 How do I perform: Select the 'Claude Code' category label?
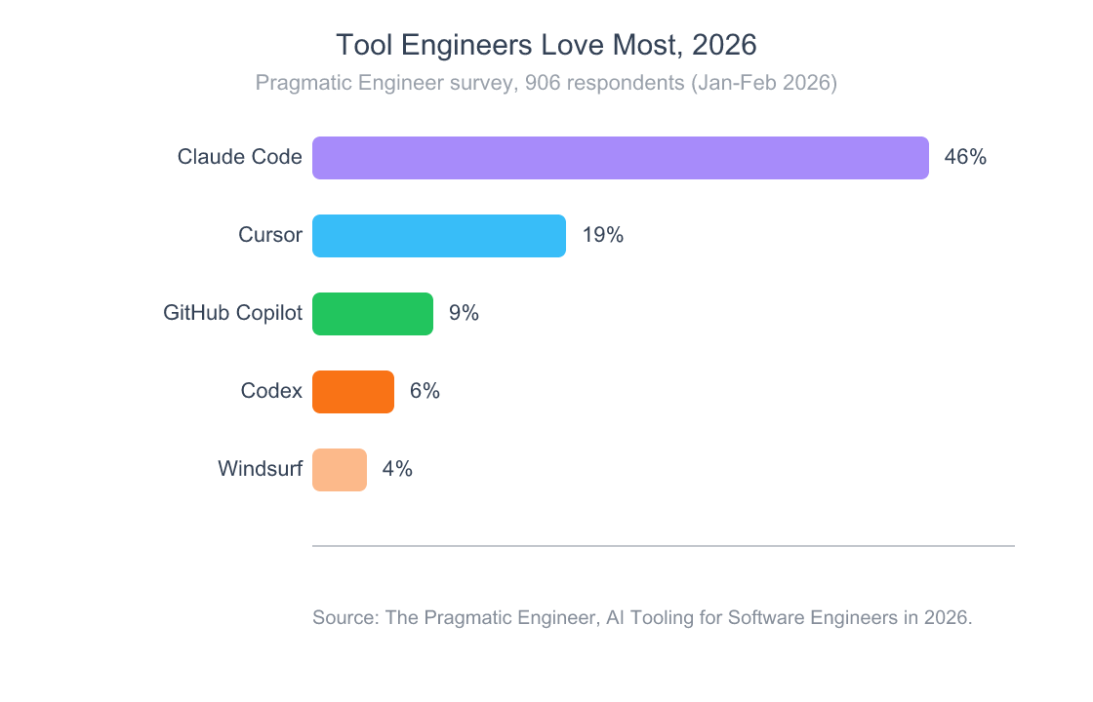pos(240,157)
